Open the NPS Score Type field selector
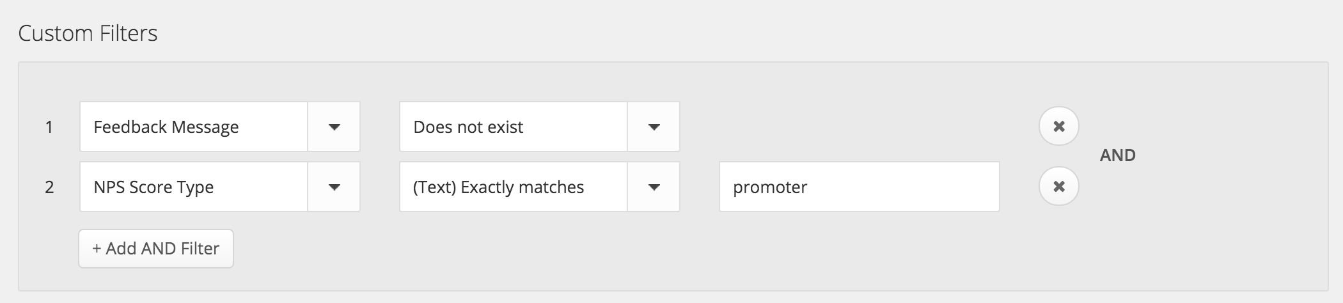This screenshot has width=1343, height=303. coord(193,187)
